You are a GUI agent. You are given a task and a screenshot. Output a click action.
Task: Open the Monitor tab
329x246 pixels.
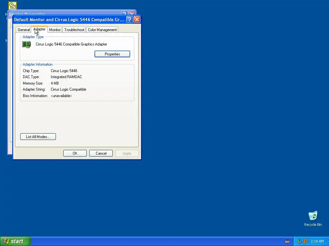[55, 30]
